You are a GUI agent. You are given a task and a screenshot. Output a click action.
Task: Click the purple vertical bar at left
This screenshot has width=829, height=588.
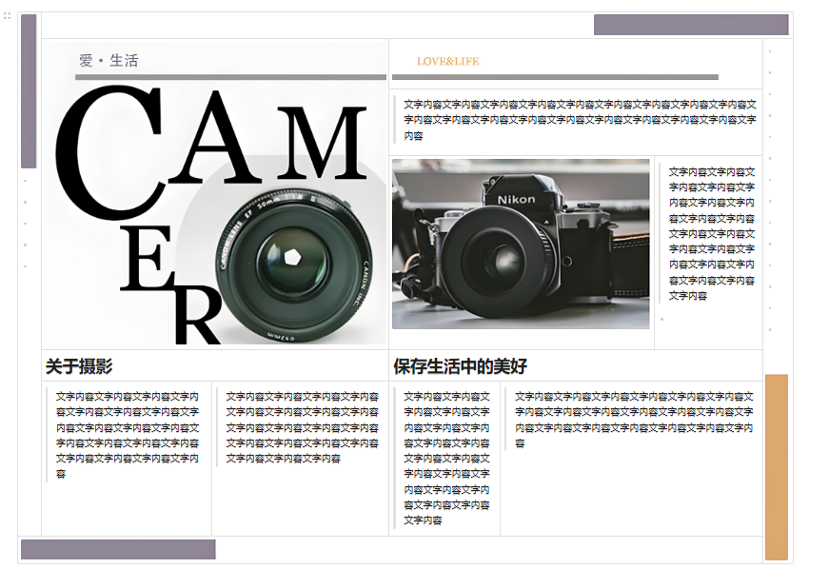click(x=29, y=91)
